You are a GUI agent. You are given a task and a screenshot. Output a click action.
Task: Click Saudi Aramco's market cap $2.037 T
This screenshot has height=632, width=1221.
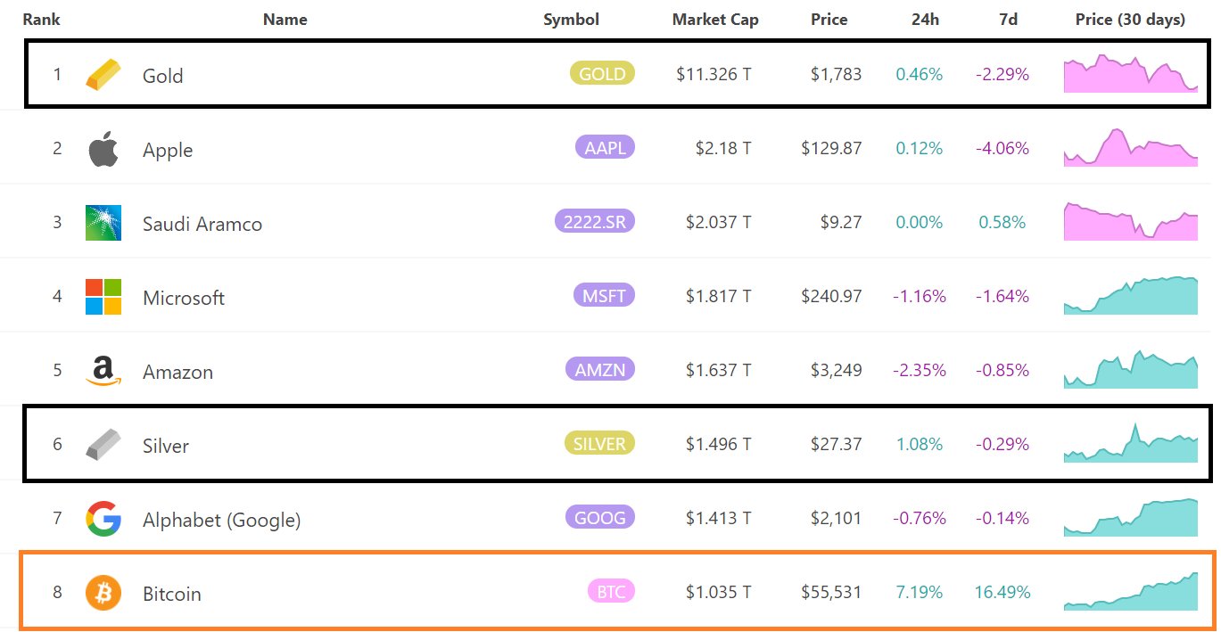[x=718, y=222]
